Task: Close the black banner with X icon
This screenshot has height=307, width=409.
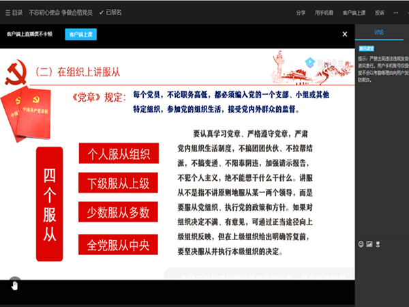Action: tap(346, 33)
